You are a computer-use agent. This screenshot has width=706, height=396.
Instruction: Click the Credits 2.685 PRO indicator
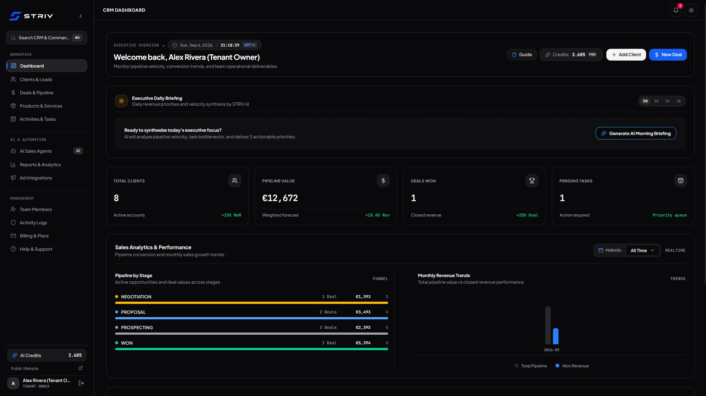point(571,55)
